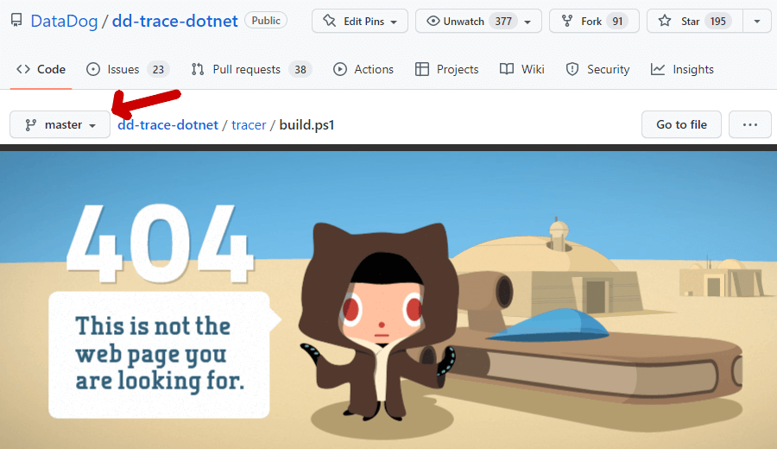Click the Security shield icon
Screen dimensions: 777x449
point(572,69)
